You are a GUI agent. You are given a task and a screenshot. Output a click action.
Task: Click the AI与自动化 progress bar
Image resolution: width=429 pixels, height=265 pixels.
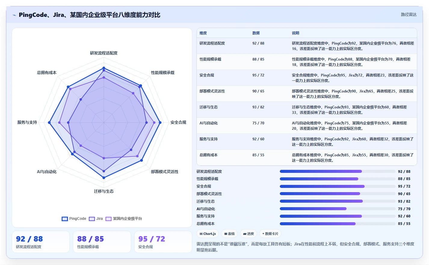(338, 209)
